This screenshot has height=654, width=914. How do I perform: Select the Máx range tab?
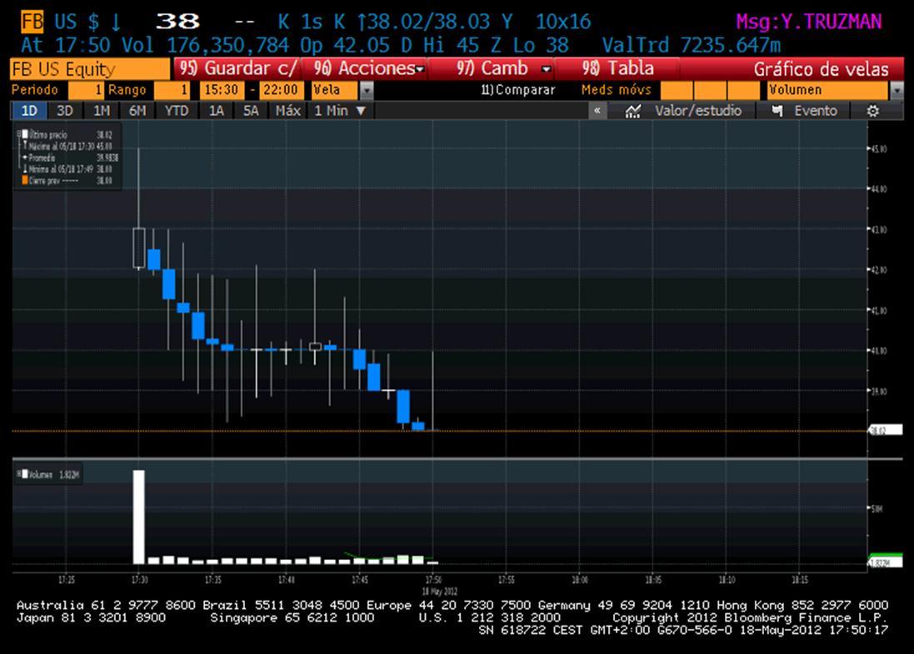(288, 111)
